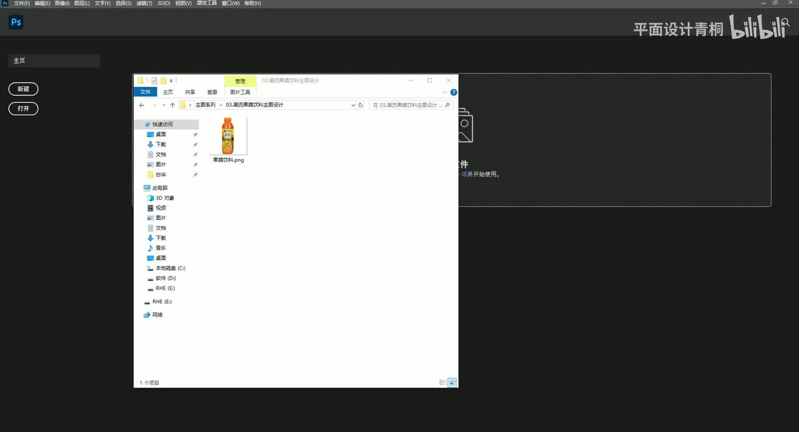Open Photoshop 文件(F) menu
The width and height of the screenshot is (799, 432).
tap(22, 3)
